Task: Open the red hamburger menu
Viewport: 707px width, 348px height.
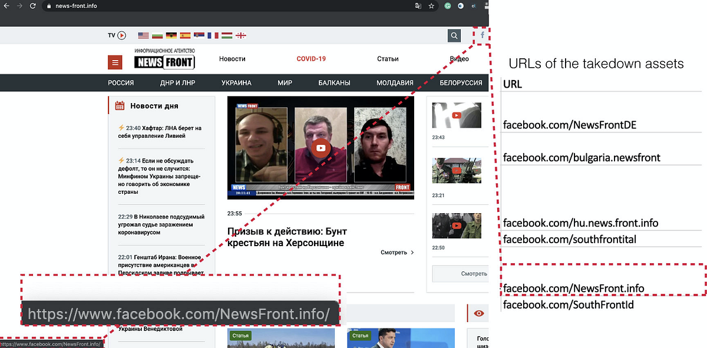Action: pos(115,62)
